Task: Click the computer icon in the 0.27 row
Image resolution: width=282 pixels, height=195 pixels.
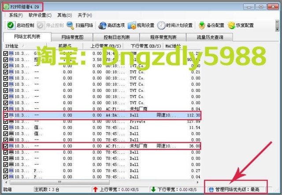Action: click(11, 170)
